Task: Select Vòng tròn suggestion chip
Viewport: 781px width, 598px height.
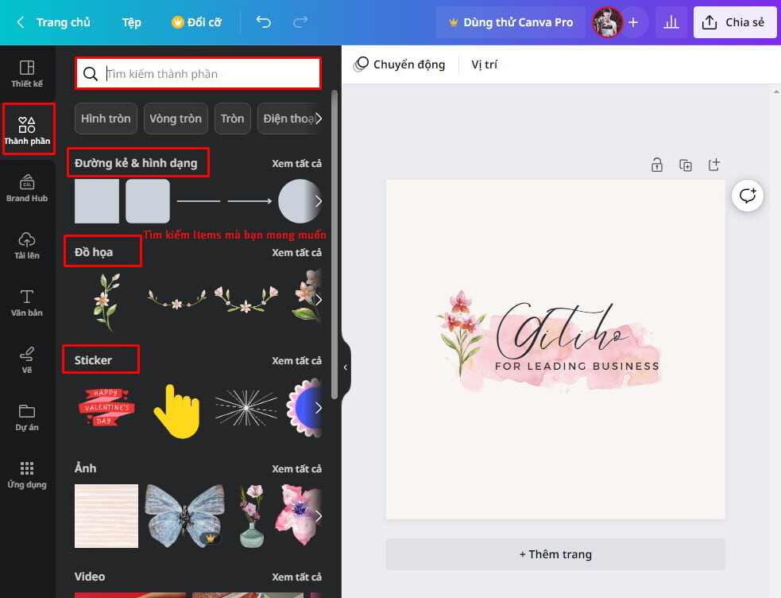Action: pyautogui.click(x=176, y=118)
